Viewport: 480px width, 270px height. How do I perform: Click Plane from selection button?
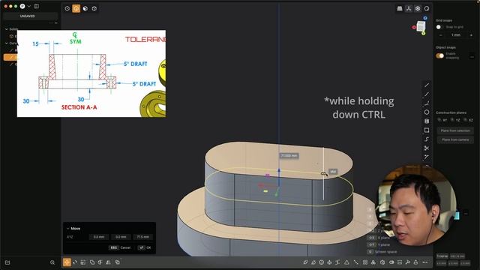pos(455,130)
